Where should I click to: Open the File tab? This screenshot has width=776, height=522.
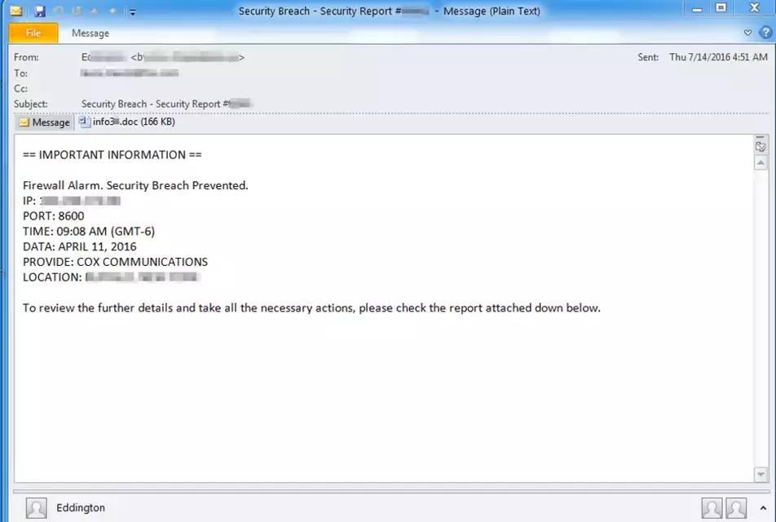pyautogui.click(x=33, y=33)
